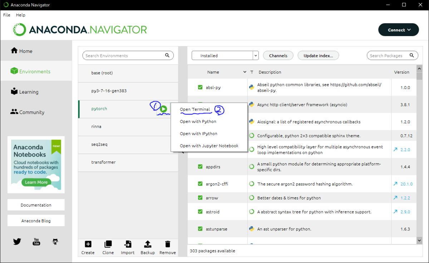Click the update arrow next to version 2.2.0

tap(395, 150)
